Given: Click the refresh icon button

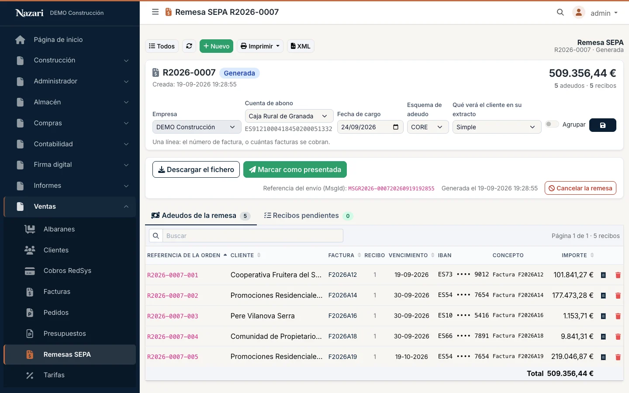Looking at the screenshot, I should click(x=189, y=46).
